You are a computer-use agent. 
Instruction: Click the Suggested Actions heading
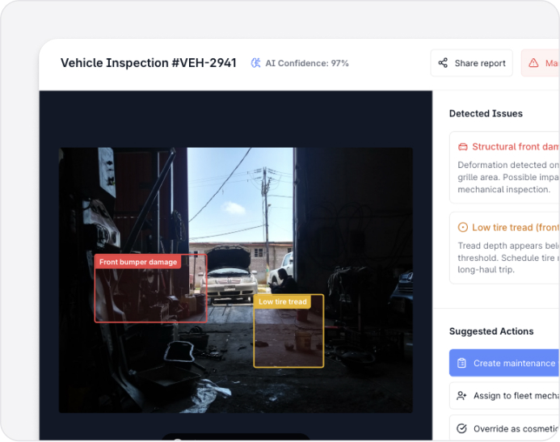pyautogui.click(x=491, y=331)
